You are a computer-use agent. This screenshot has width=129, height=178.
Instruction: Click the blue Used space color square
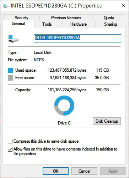point(10,70)
